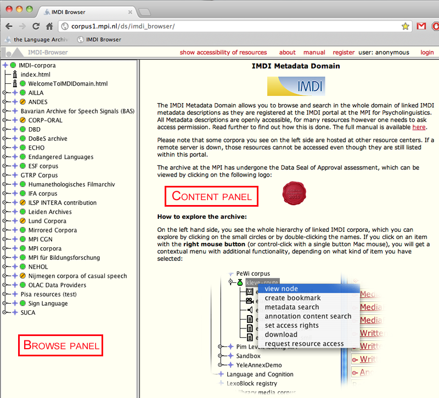Expand the AILLA tree node
This screenshot has width=439, height=398.
[x=4, y=93]
